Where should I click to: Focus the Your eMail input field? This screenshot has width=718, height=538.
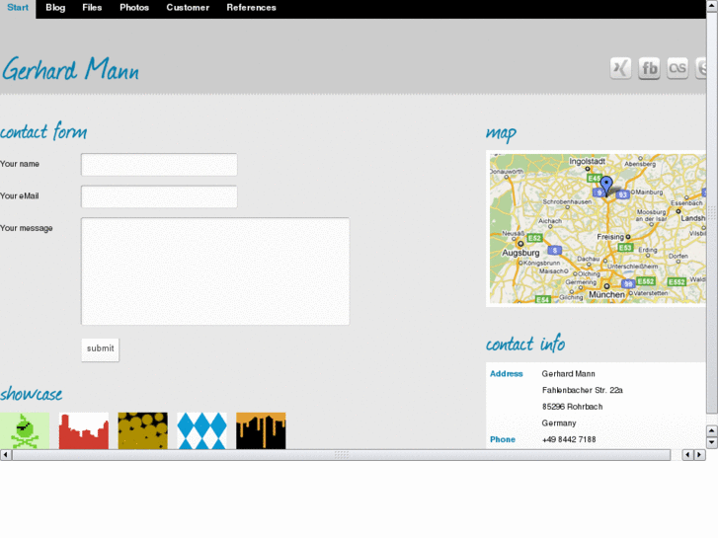159,196
